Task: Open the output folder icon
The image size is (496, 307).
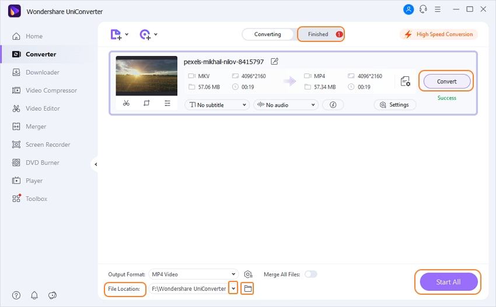Action: (247, 288)
